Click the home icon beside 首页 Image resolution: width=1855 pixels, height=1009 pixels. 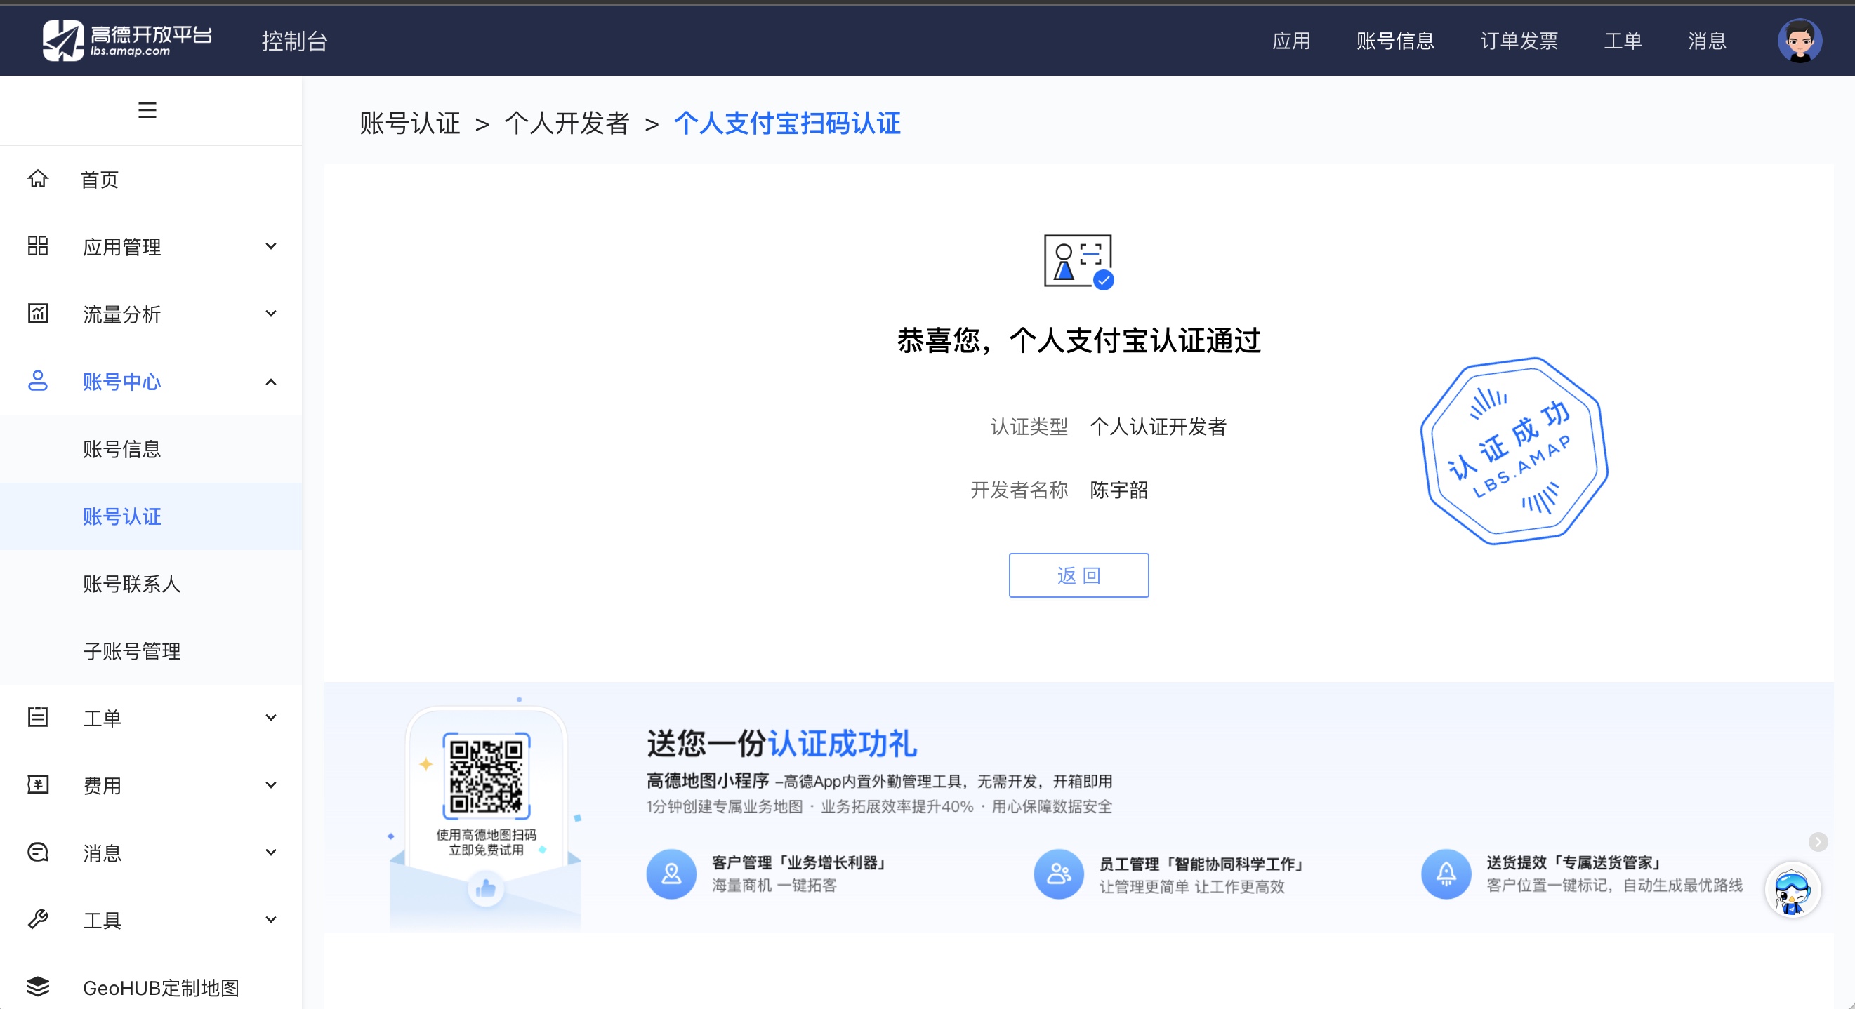pos(37,178)
